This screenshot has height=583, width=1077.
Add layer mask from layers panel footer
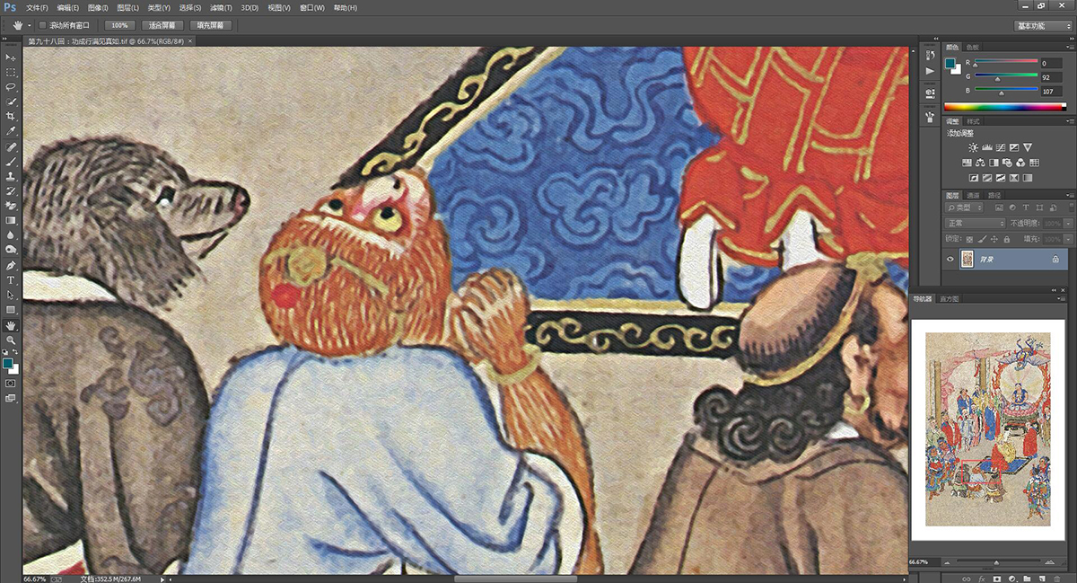(x=997, y=578)
